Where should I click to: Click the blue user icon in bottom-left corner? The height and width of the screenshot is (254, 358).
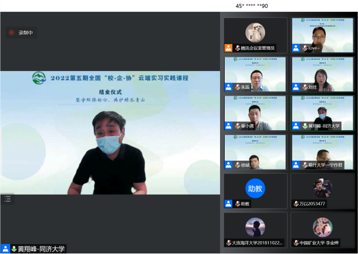pyautogui.click(x=5, y=249)
